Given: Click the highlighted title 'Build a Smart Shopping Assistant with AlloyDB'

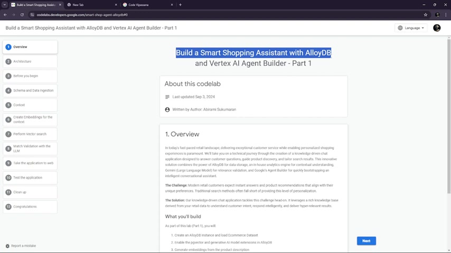Looking at the screenshot, I should [253, 53].
